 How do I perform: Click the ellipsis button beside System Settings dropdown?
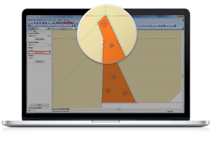[50, 45]
